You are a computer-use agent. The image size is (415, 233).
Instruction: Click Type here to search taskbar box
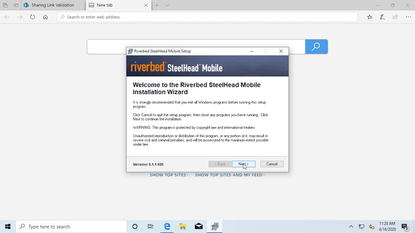[72, 226]
